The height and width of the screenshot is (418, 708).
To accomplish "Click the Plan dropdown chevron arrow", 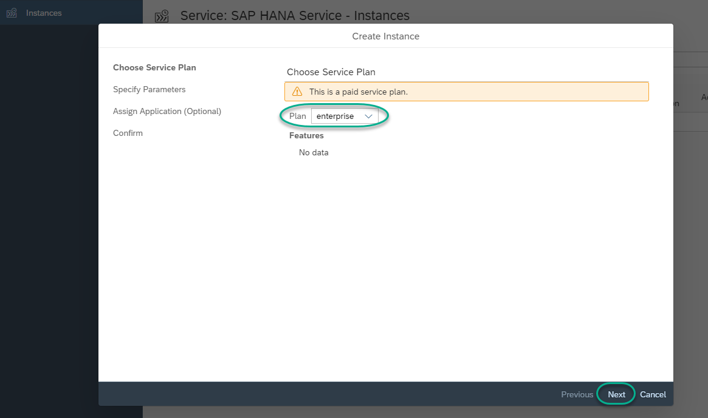I will point(368,116).
